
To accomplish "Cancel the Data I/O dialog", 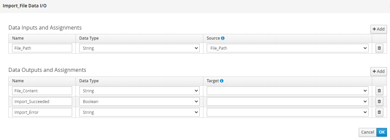I will pos(368,132).
